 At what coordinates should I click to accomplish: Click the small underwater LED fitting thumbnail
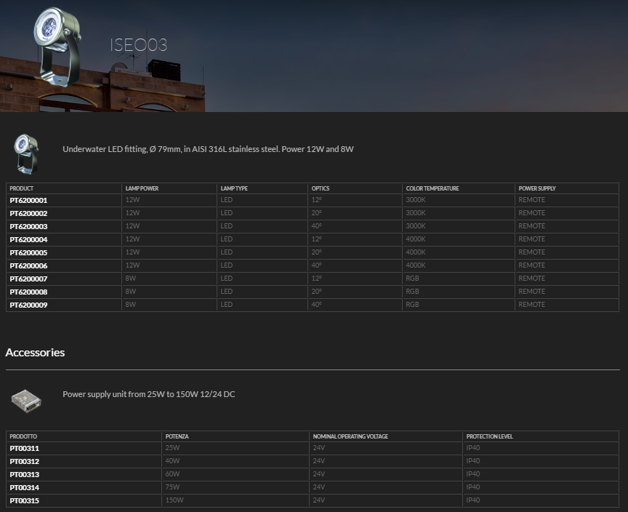click(x=26, y=153)
